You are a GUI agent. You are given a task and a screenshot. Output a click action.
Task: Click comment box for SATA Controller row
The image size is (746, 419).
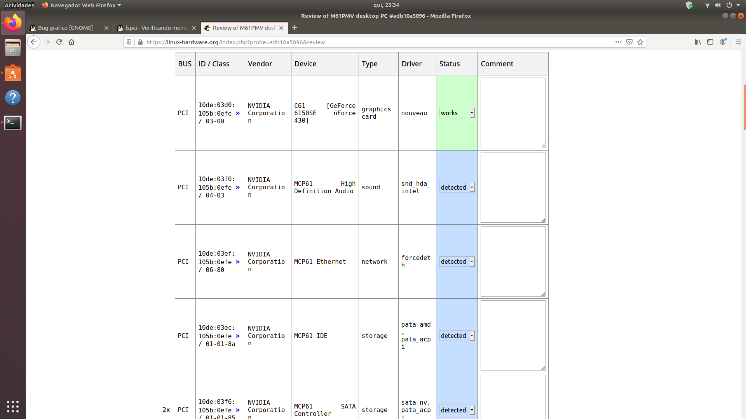click(x=513, y=397)
